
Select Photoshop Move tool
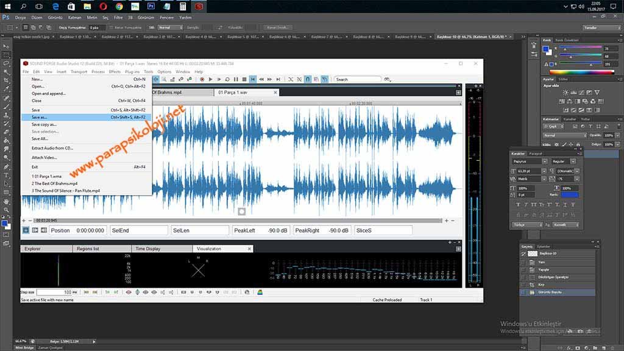pos(6,46)
